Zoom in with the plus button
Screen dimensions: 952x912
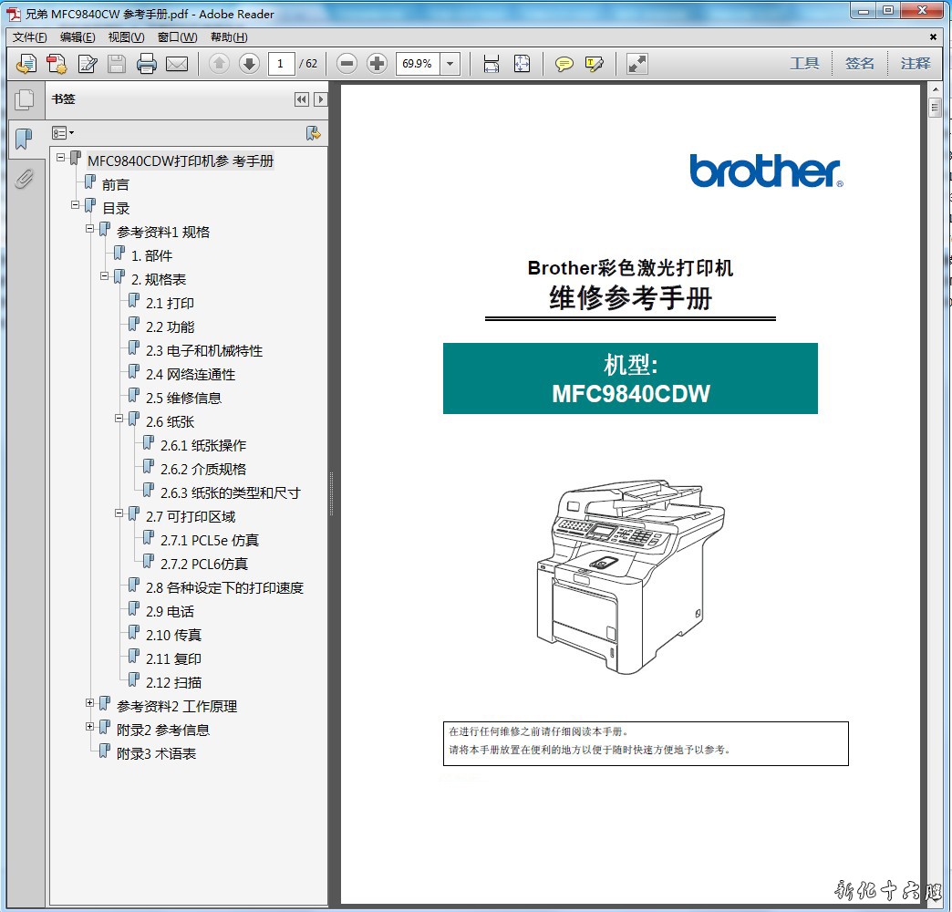[377, 64]
